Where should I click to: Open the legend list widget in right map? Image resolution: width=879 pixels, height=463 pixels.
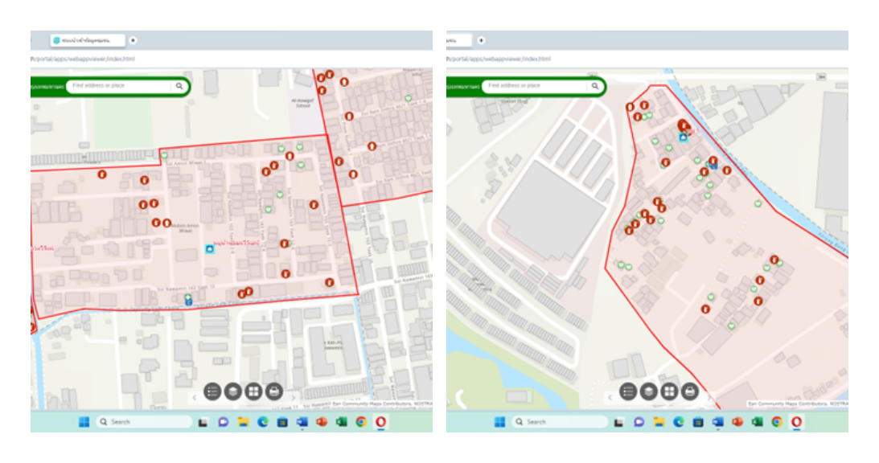click(628, 391)
